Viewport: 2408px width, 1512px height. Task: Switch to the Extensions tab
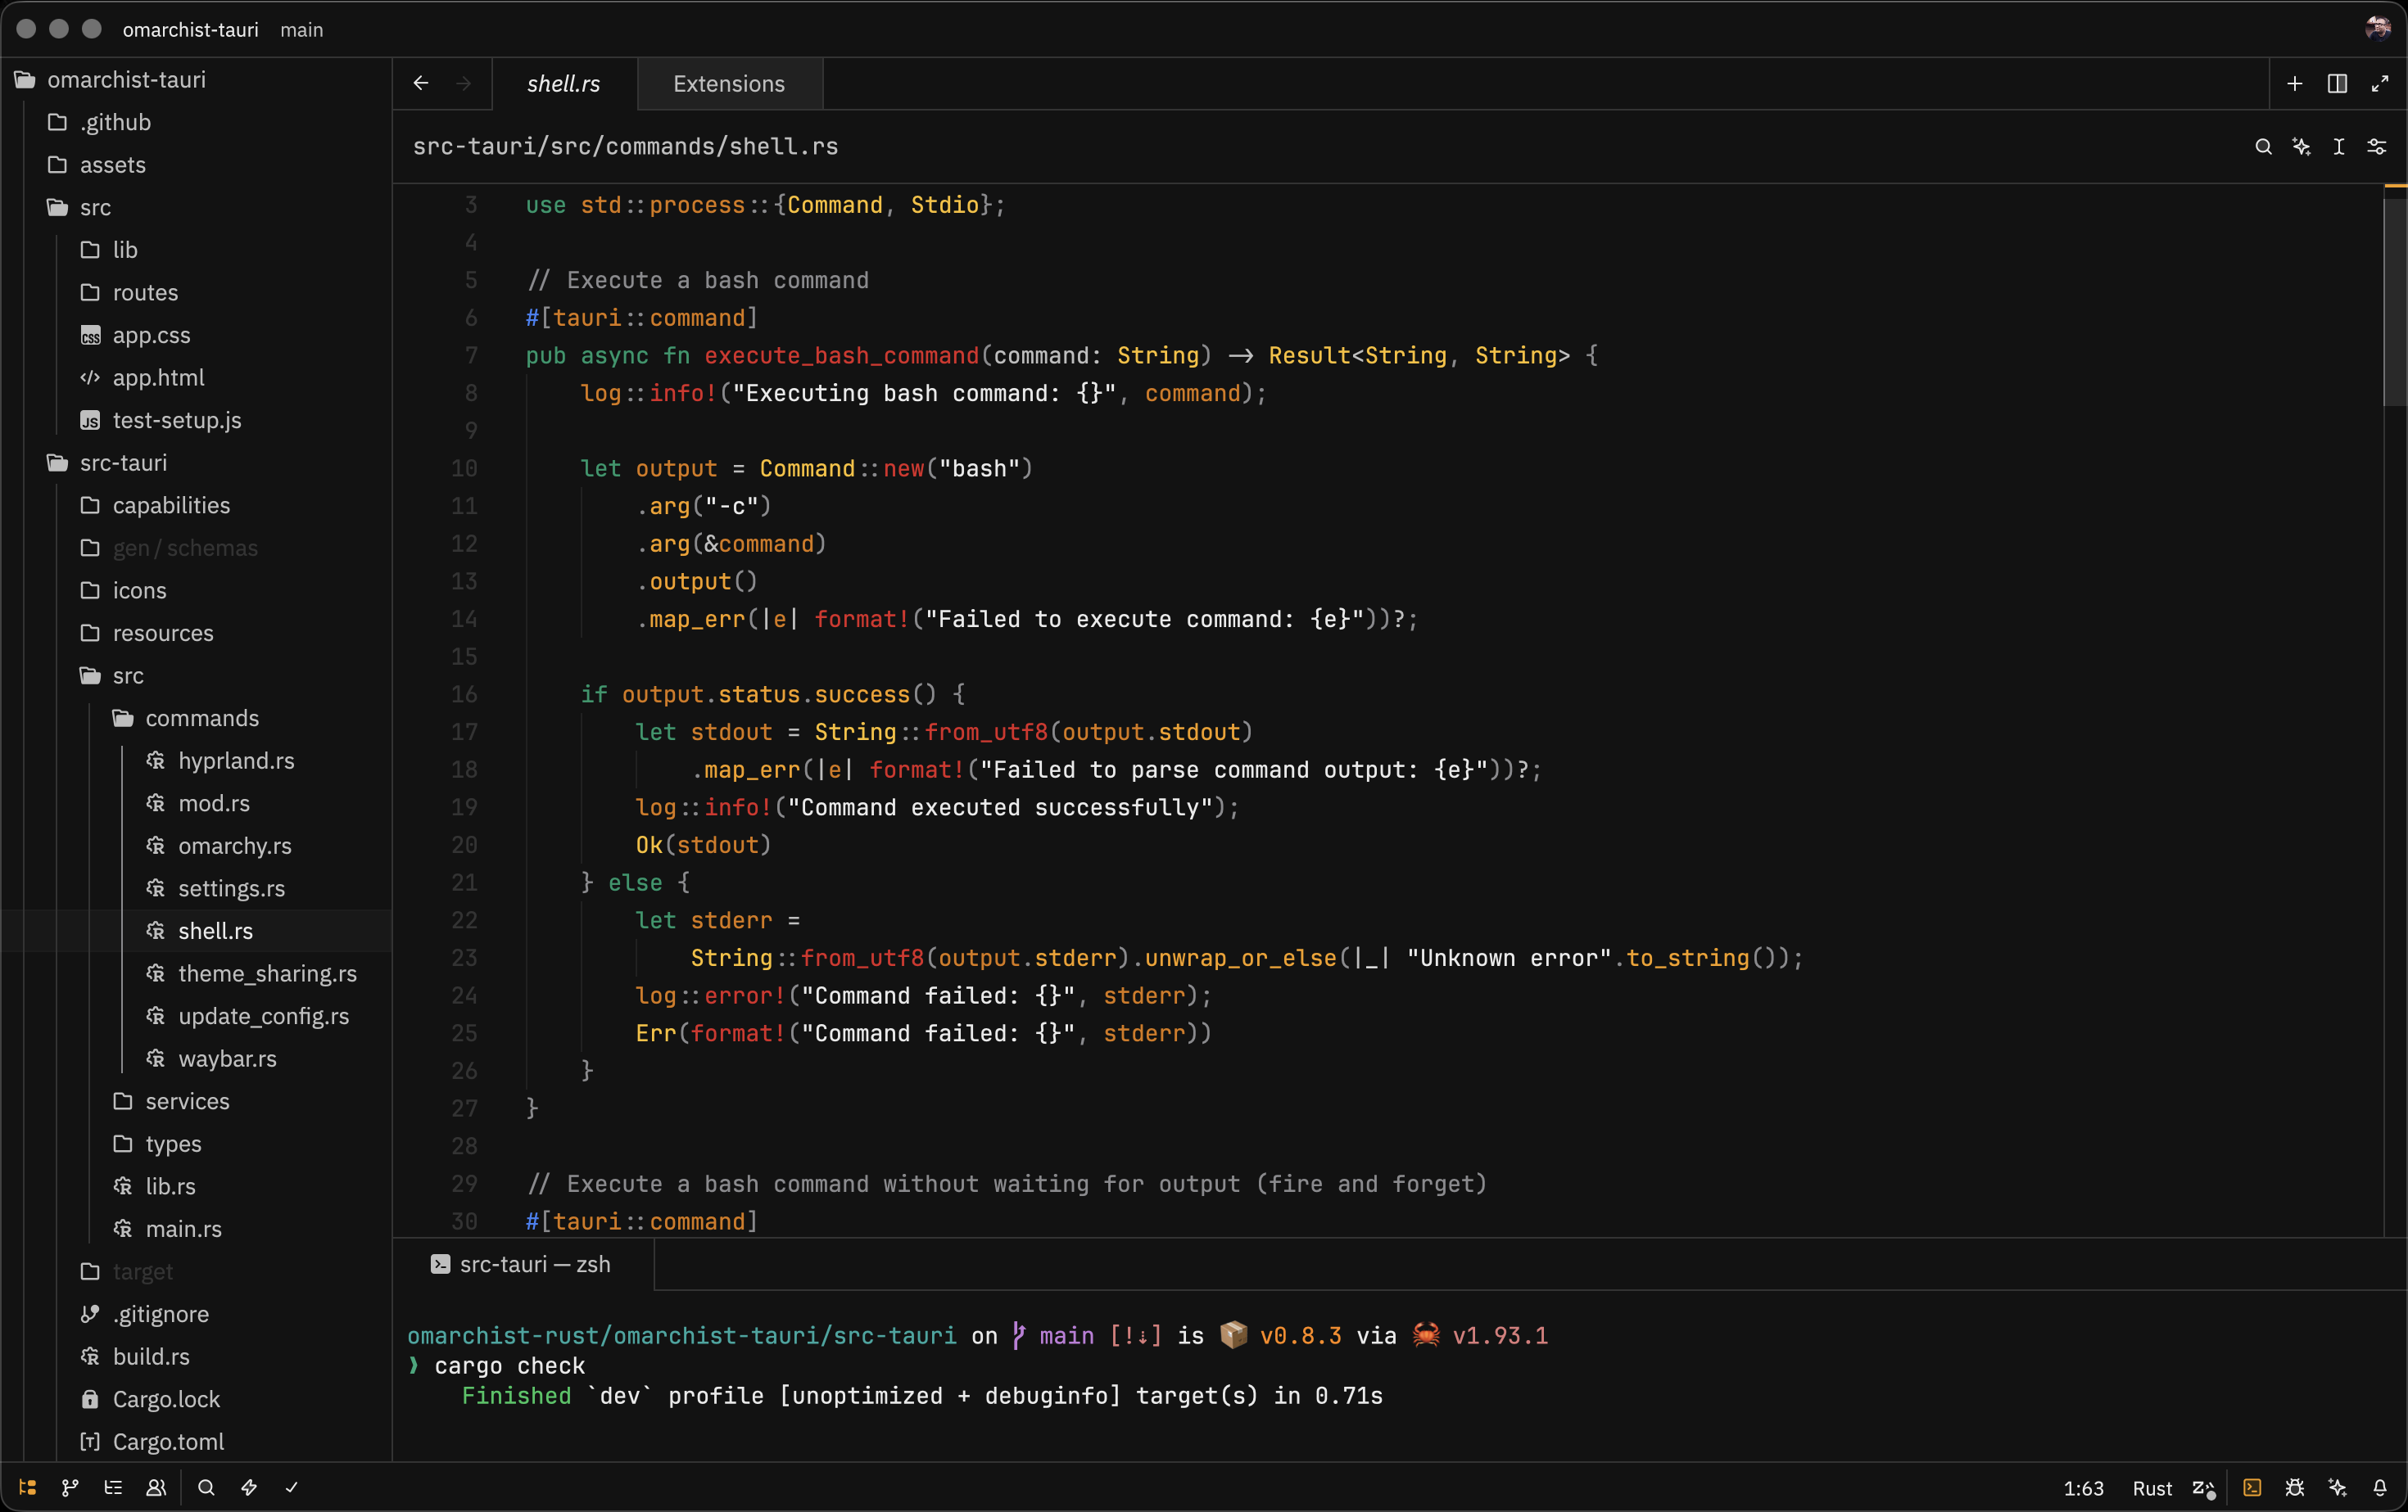click(729, 84)
